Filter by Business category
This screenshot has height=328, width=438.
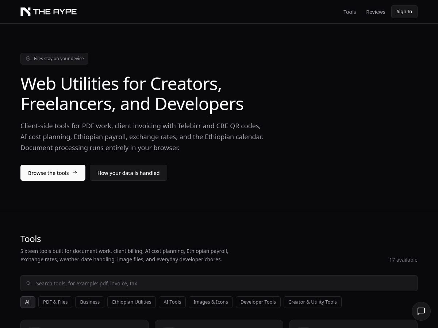[x=90, y=302]
